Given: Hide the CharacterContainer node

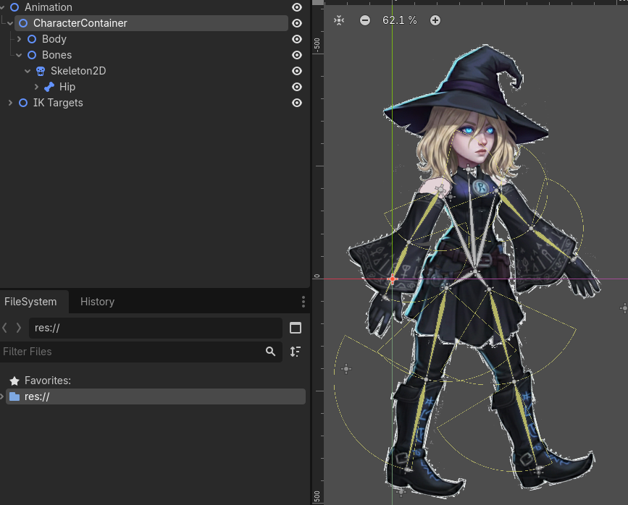Looking at the screenshot, I should (x=297, y=23).
